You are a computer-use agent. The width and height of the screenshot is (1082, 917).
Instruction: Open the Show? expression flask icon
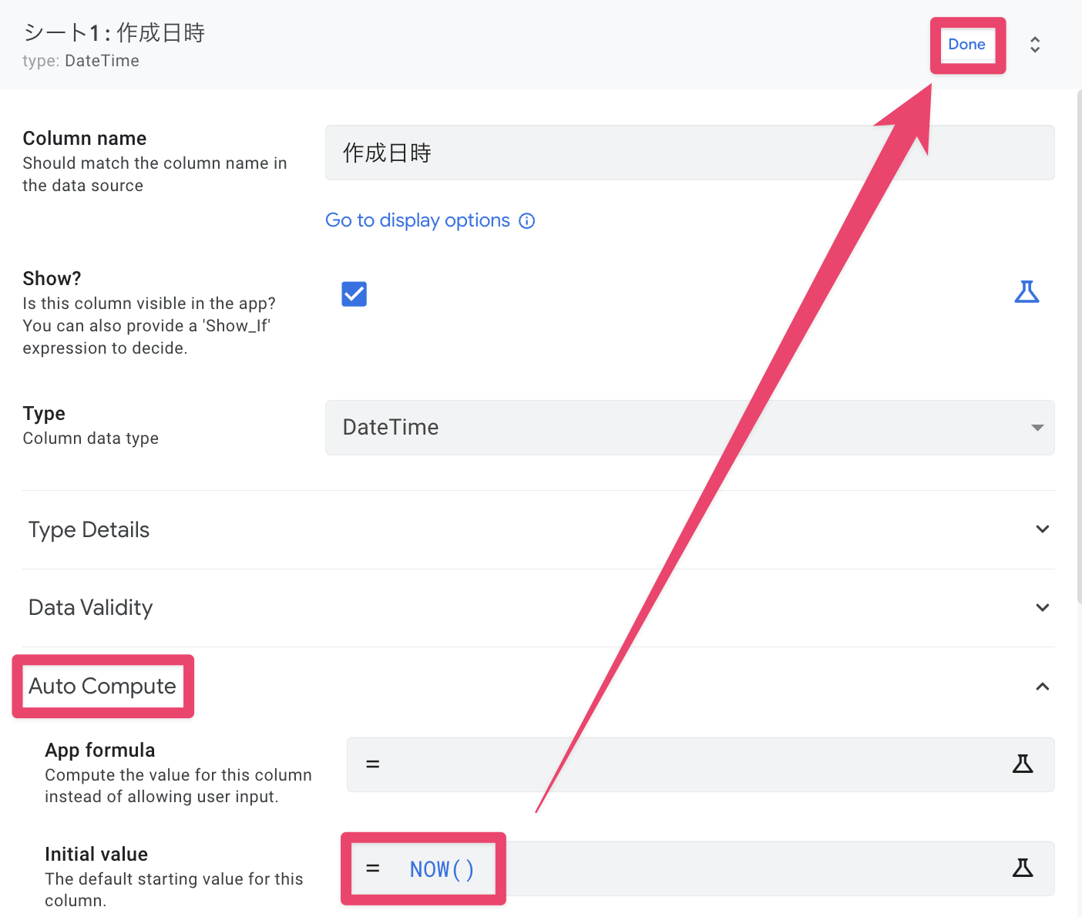pyautogui.click(x=1027, y=292)
